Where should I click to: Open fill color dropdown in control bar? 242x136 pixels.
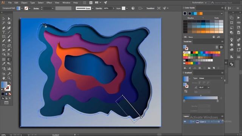22,8
